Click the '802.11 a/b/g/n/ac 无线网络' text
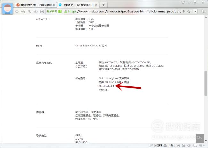The image size is (208, 148). click(x=114, y=78)
